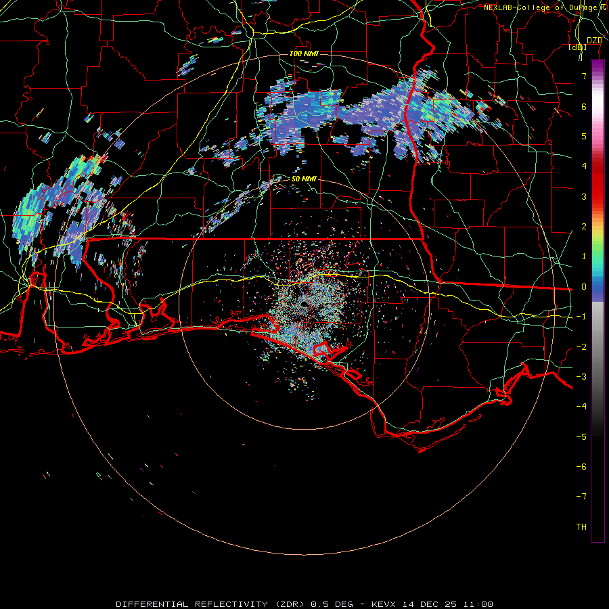Click scale value 7 on color bar legend
Viewport: 609px width, 609px height.
[583, 76]
